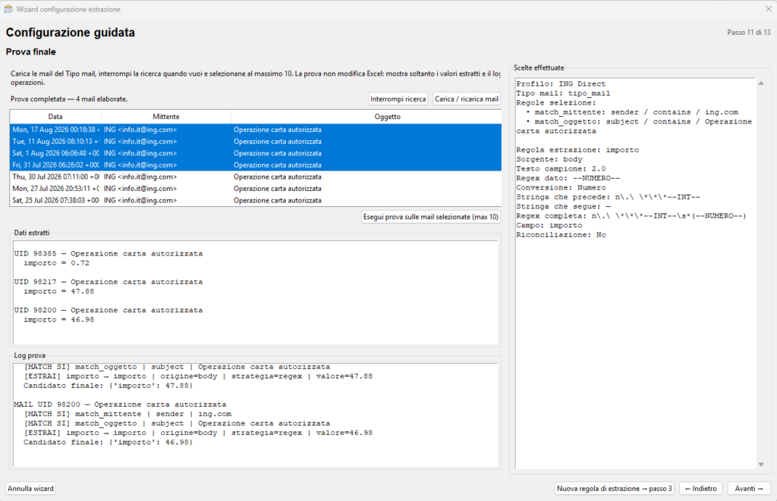Click 'Regola estrazione: importo' text

click(577, 150)
